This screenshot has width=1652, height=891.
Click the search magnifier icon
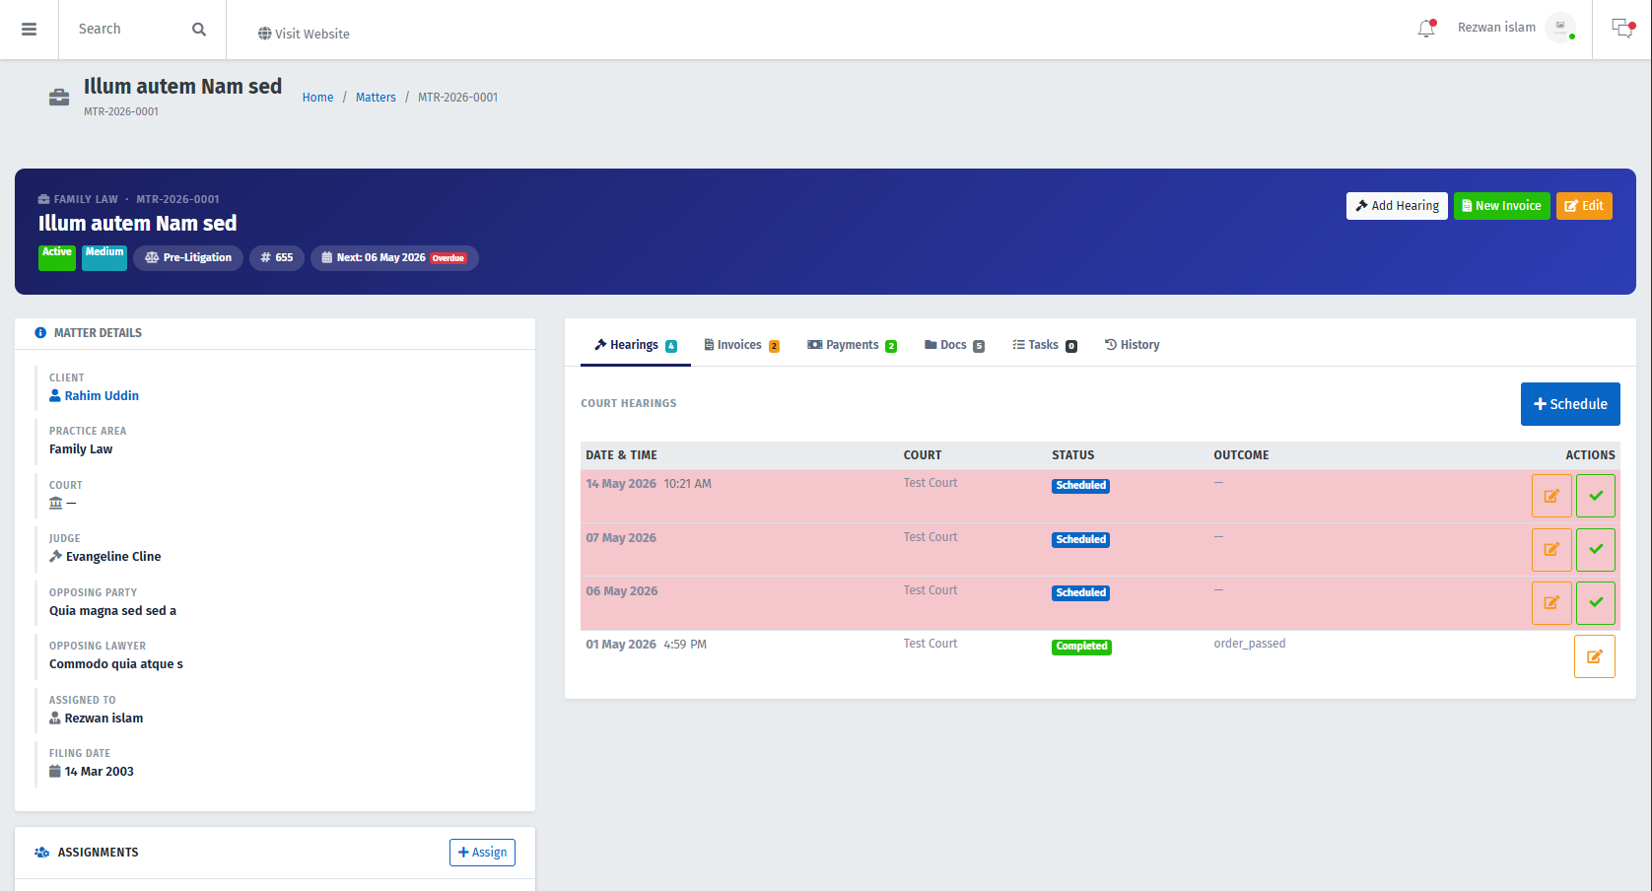(199, 30)
